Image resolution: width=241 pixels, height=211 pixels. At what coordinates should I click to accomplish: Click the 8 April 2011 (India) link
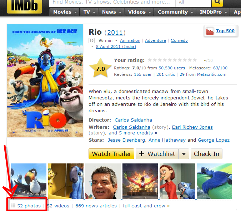(x=116, y=46)
